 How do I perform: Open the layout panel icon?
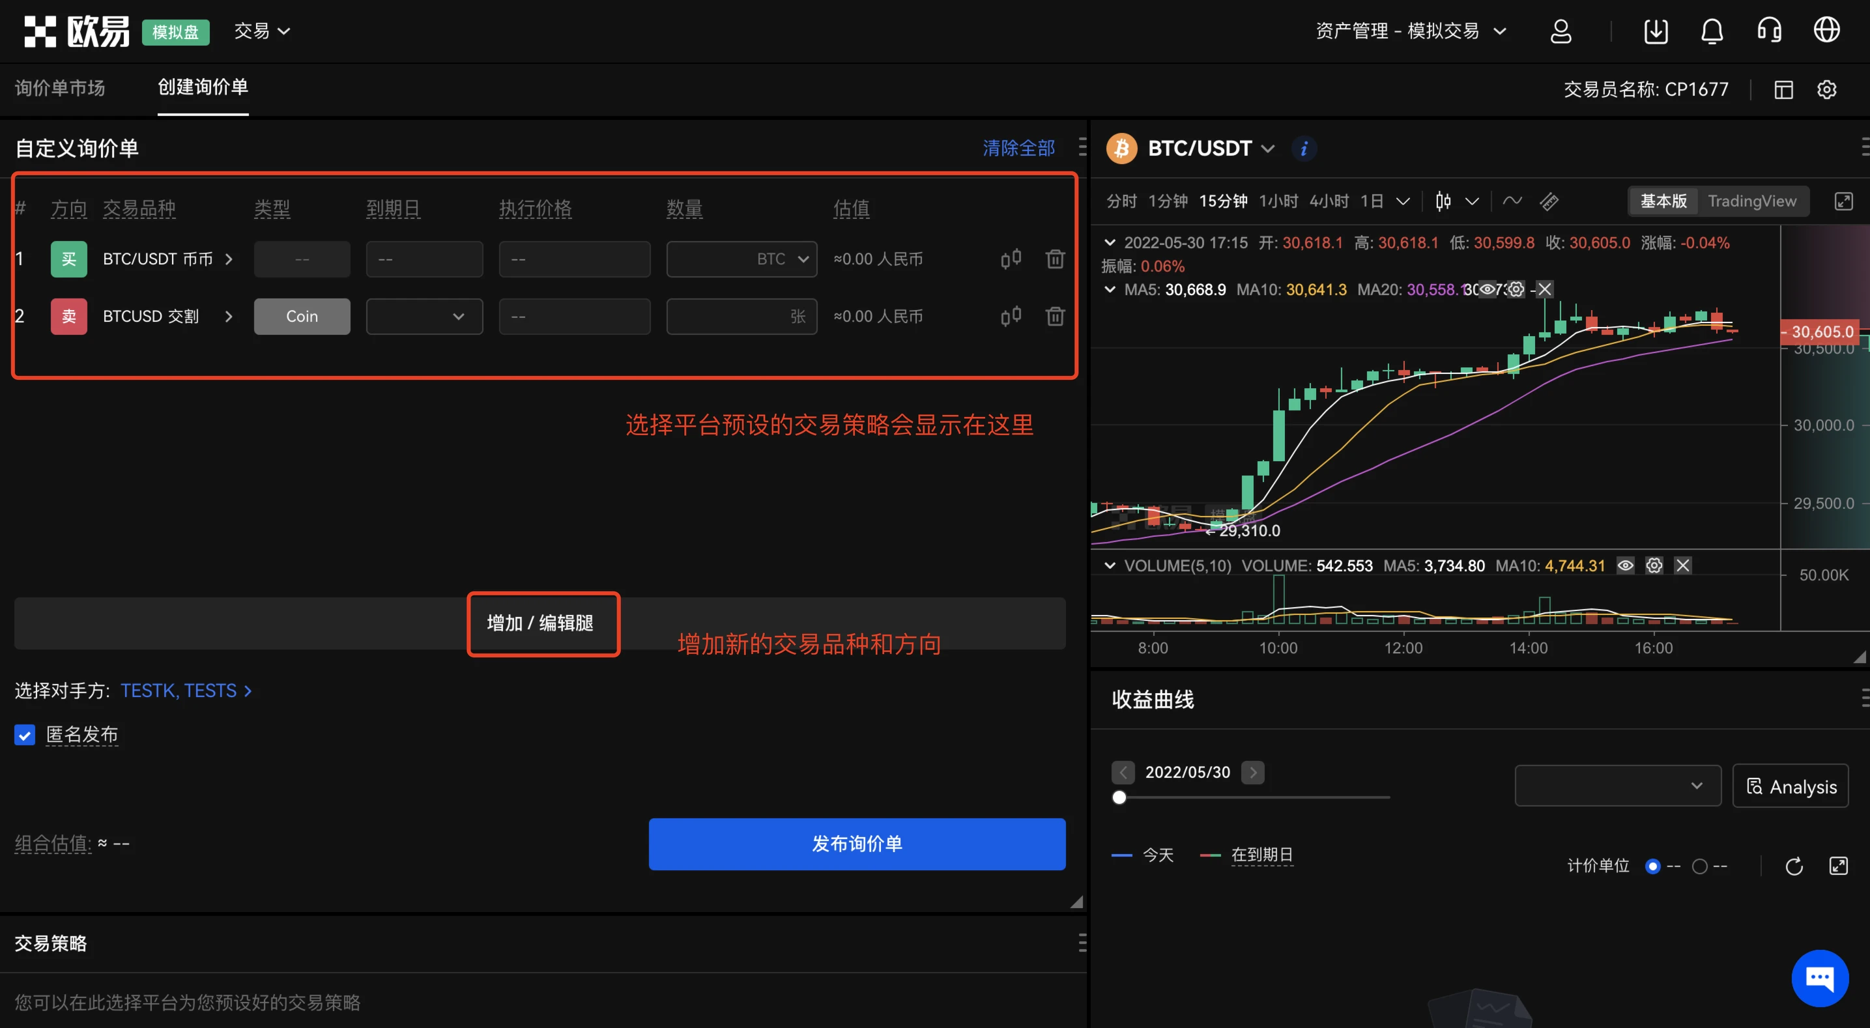coord(1783,89)
